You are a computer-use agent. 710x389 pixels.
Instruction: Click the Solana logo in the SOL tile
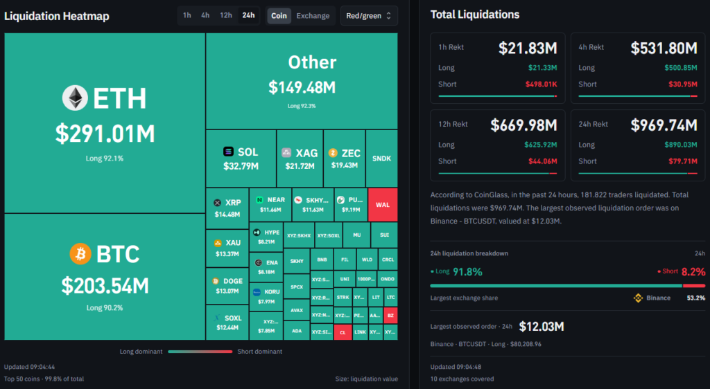(x=228, y=152)
